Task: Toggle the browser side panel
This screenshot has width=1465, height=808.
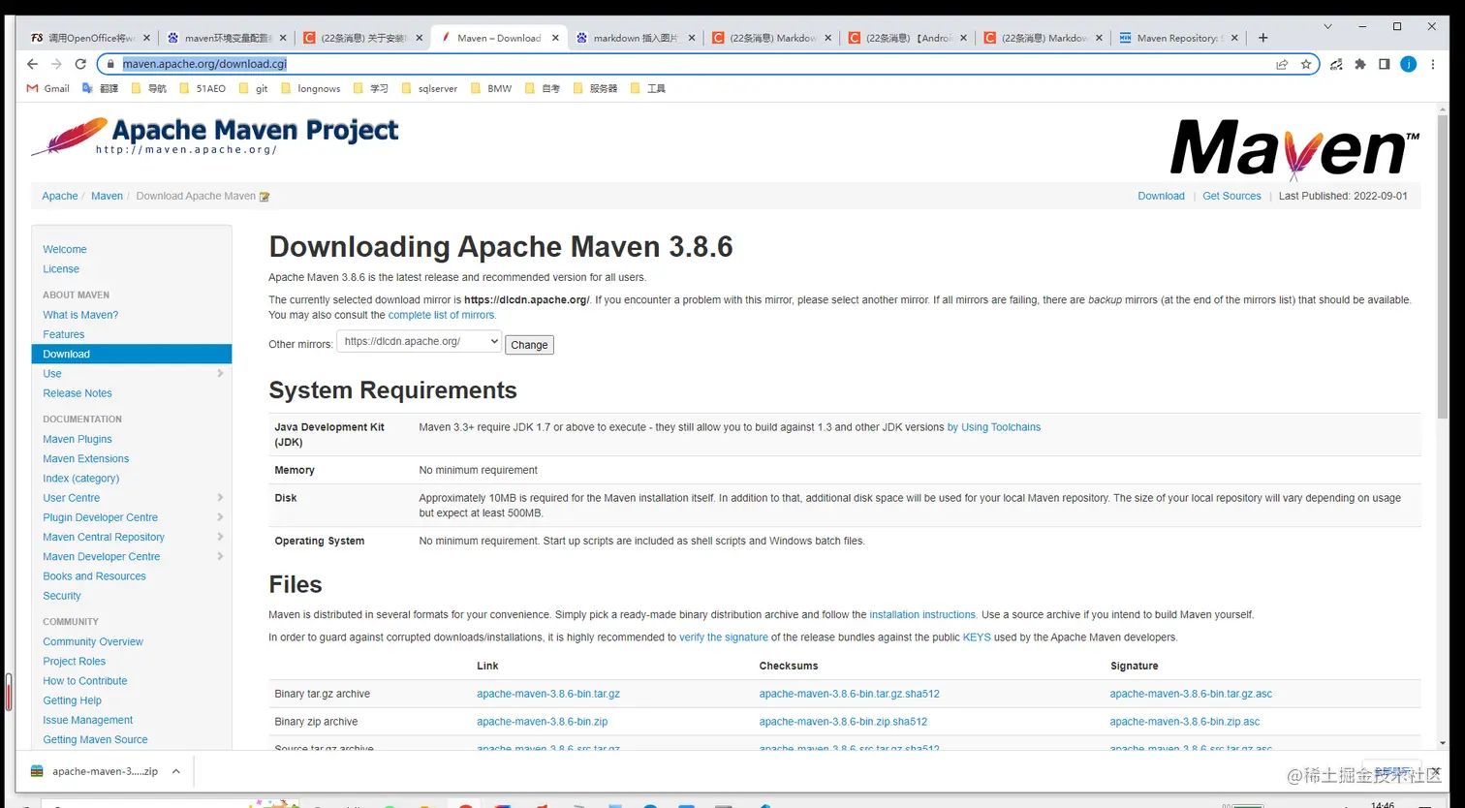Action: tap(1385, 64)
